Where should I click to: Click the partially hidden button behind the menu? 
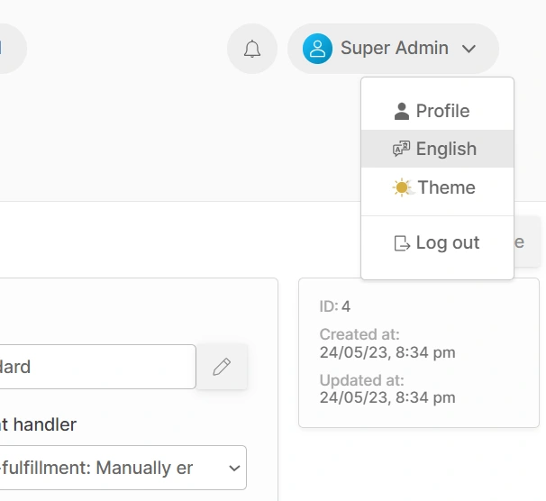[x=526, y=242]
